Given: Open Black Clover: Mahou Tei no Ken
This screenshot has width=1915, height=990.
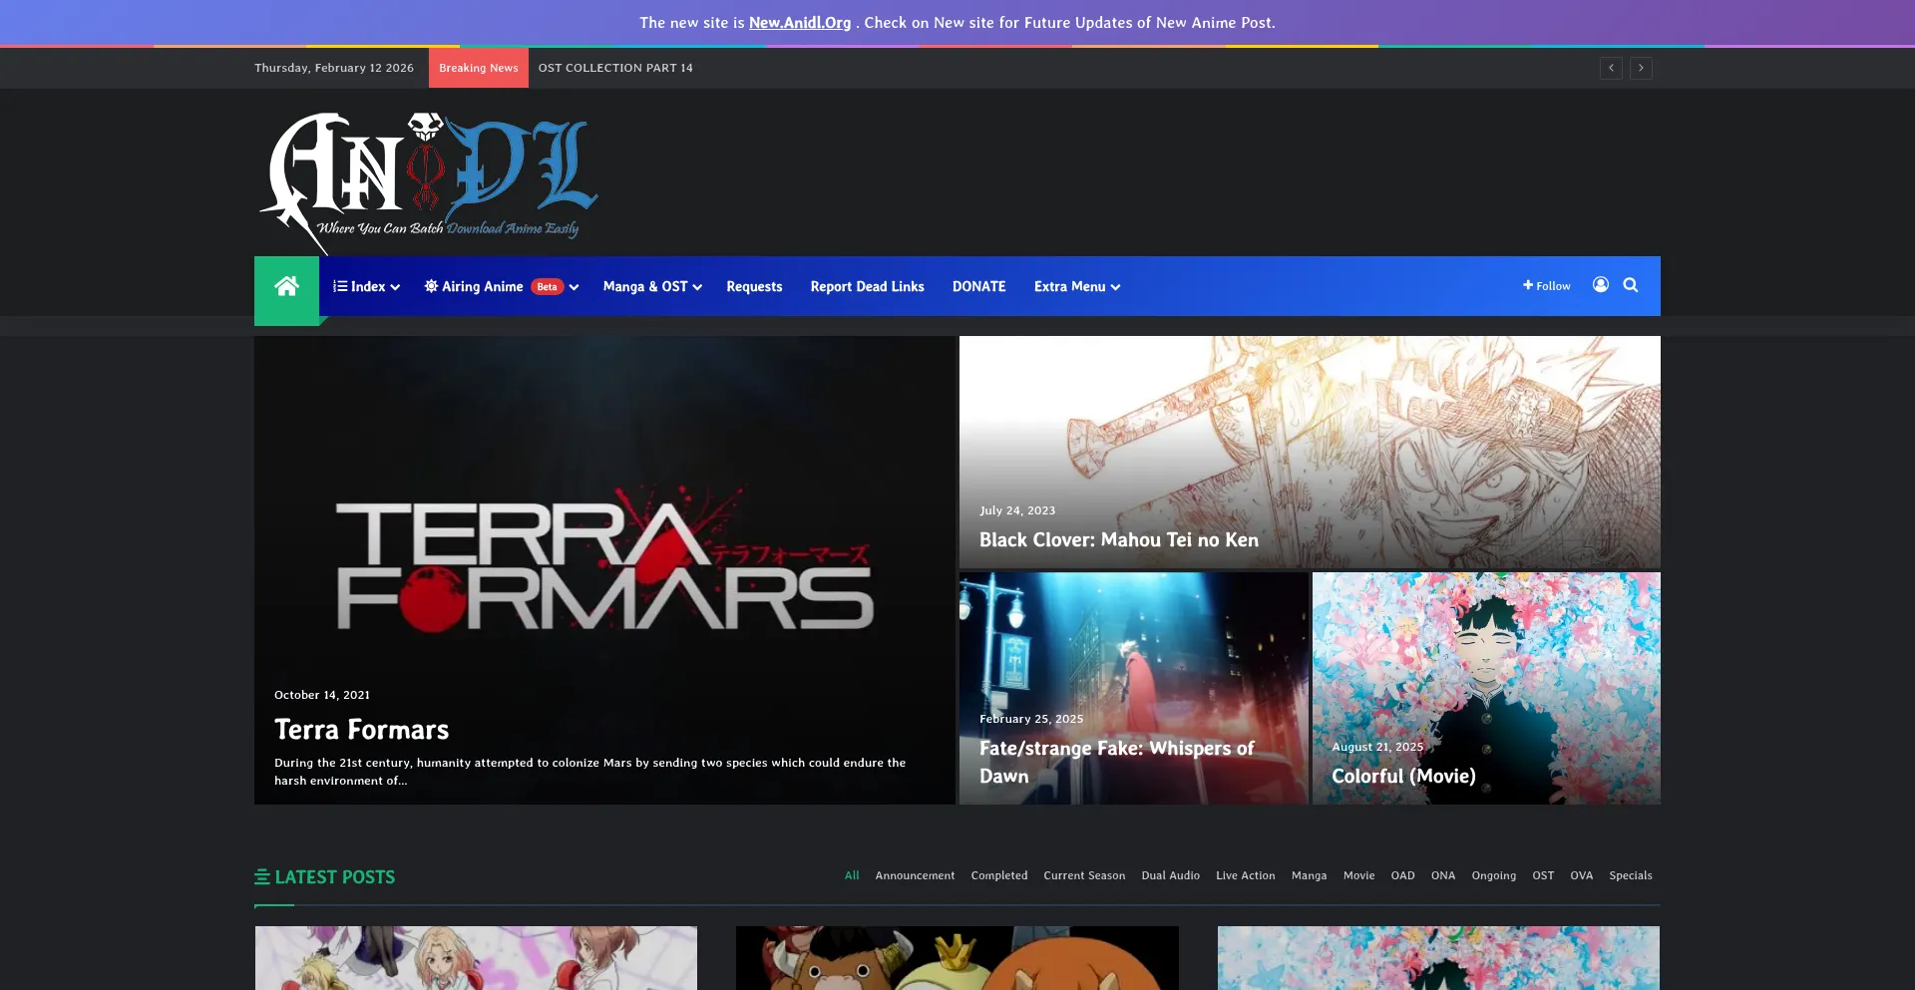Looking at the screenshot, I should coord(1118,539).
